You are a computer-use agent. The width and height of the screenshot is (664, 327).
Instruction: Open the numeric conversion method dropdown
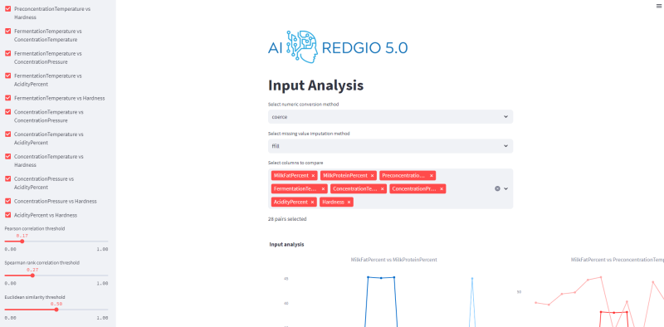[390, 117]
